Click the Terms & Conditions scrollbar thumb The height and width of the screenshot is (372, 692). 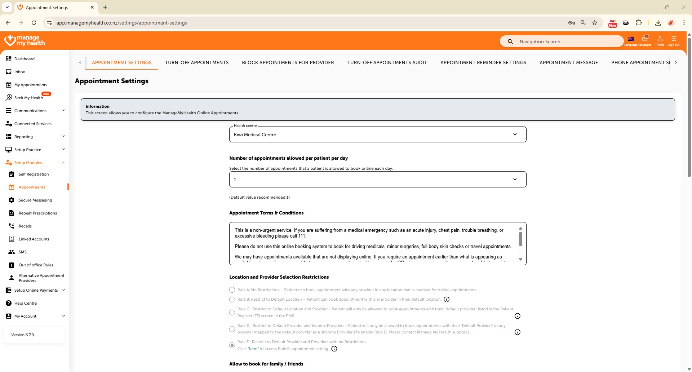click(520, 239)
